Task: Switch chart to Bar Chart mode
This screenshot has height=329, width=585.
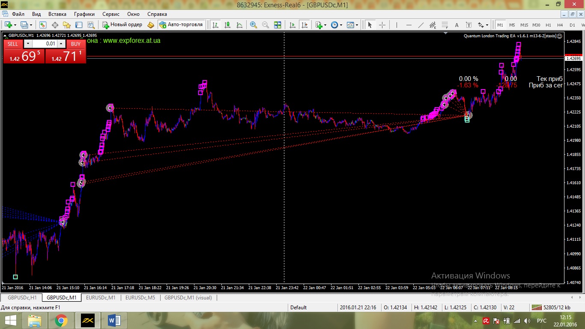Action: coord(215,25)
